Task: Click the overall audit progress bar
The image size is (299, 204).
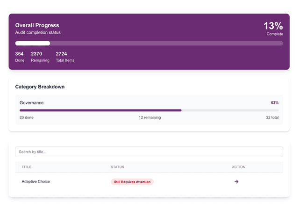Action: tap(149, 44)
